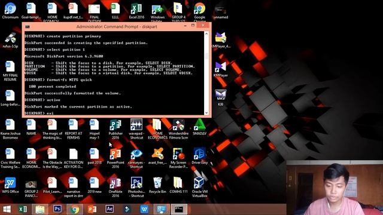The image size is (383, 215).
Task: Launch PowerPoint 2016 from the desktop
Action: click(115, 158)
